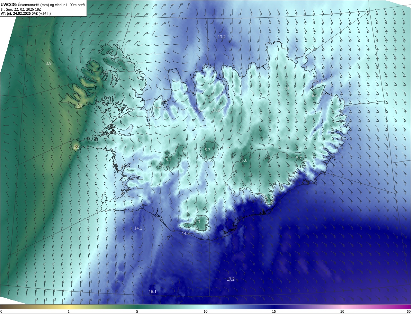Screen dimensions: 411x314
Task: Click the '15' tick on the color scale
Action: [x=274, y=311]
